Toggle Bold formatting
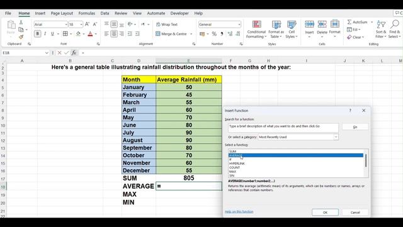Image resolution: width=403 pixels, height=227 pixels. point(38,33)
